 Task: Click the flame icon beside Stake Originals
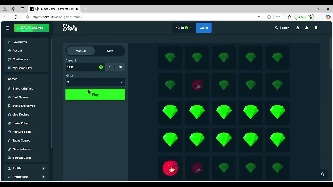pos(9,89)
